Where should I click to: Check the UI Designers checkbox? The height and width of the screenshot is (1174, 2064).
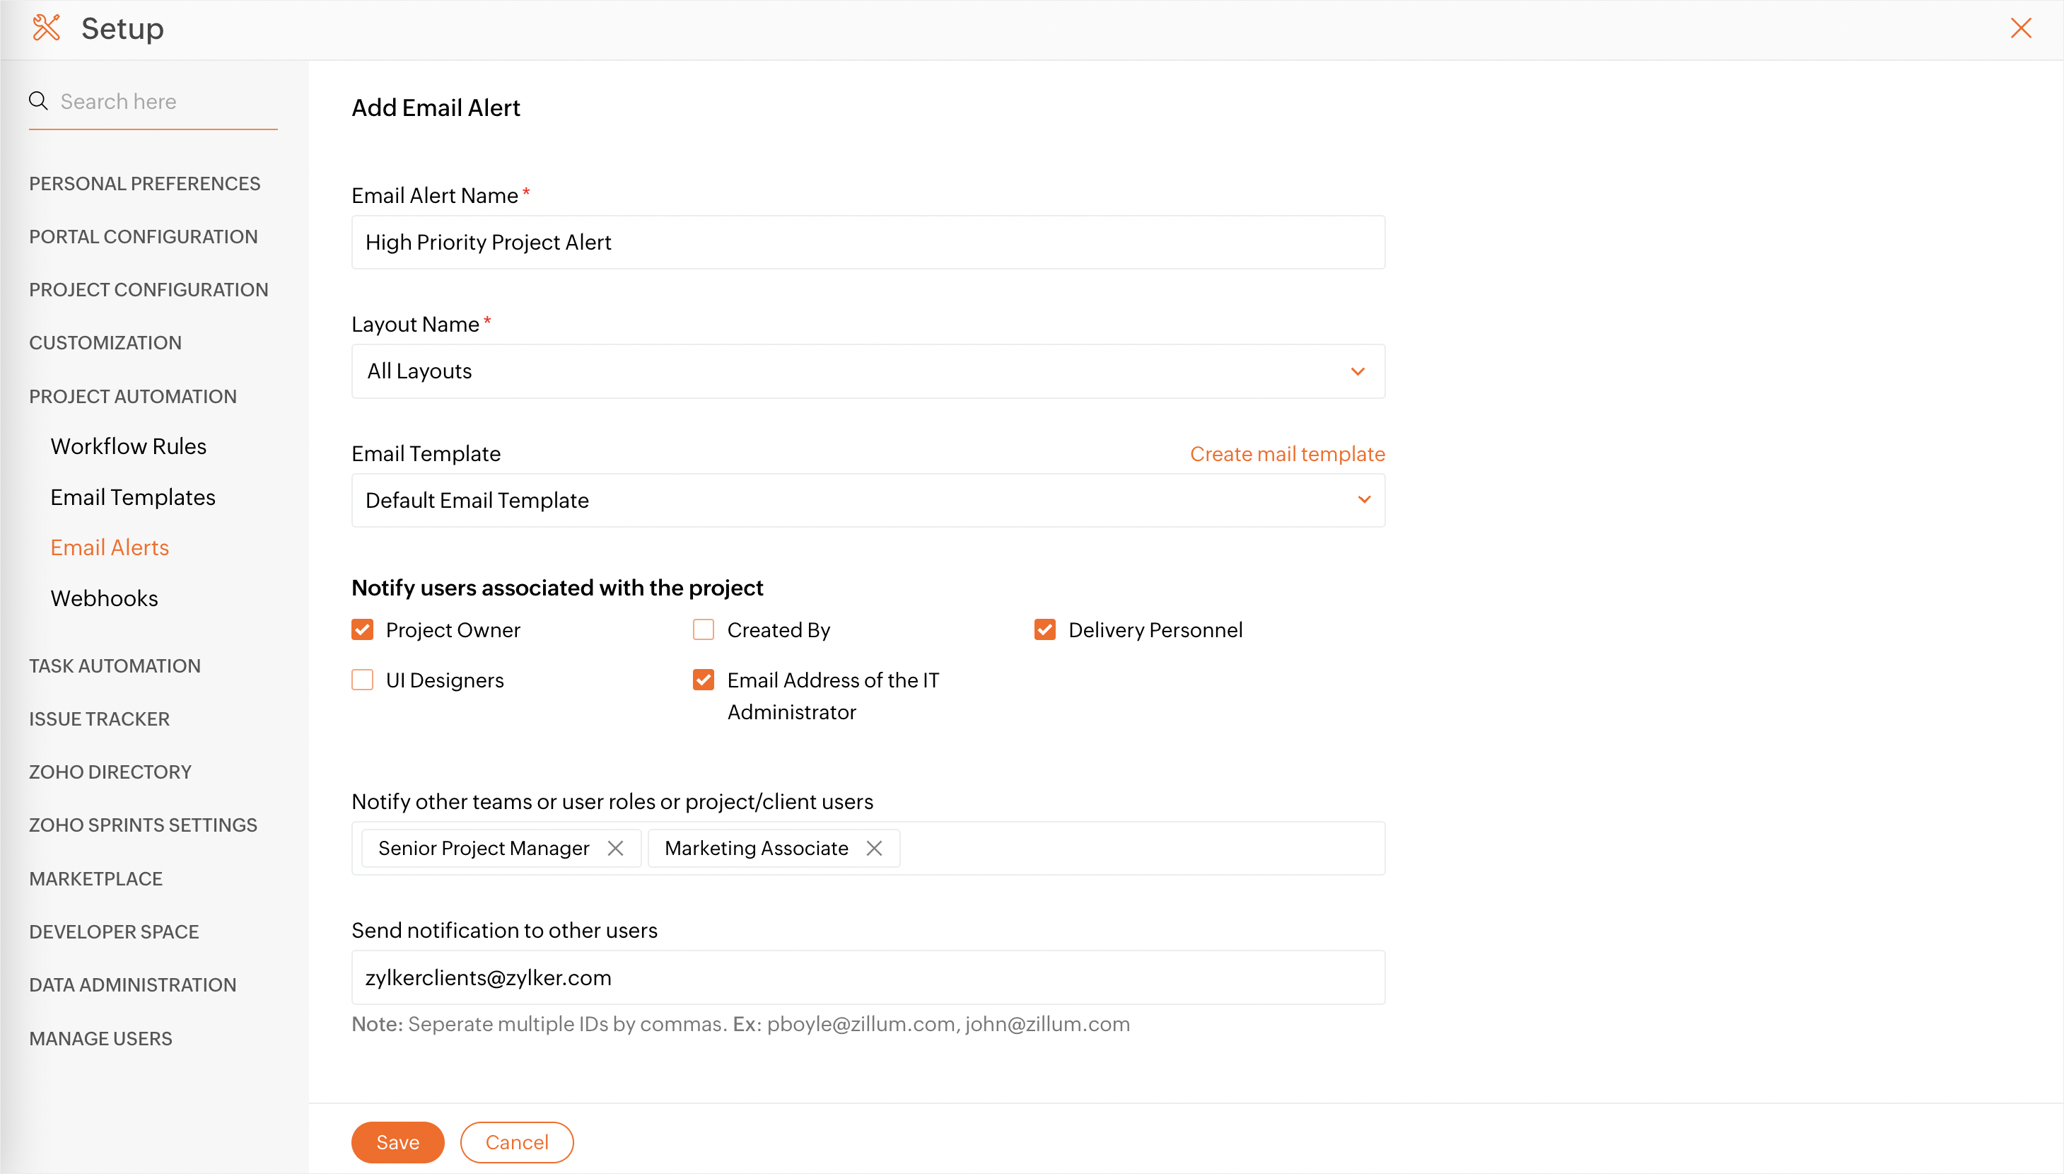(x=363, y=680)
